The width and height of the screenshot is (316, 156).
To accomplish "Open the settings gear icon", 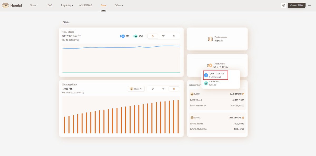I will click(x=284, y=5).
